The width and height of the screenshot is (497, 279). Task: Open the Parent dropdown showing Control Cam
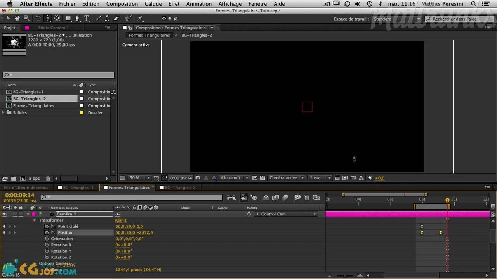(x=286, y=214)
